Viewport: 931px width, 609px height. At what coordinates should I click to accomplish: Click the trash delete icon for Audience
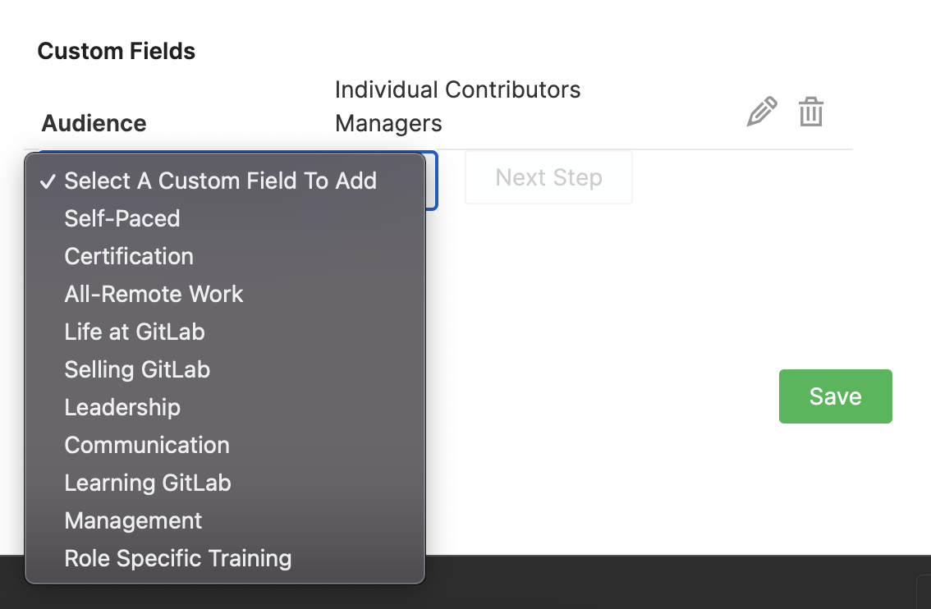click(x=810, y=112)
